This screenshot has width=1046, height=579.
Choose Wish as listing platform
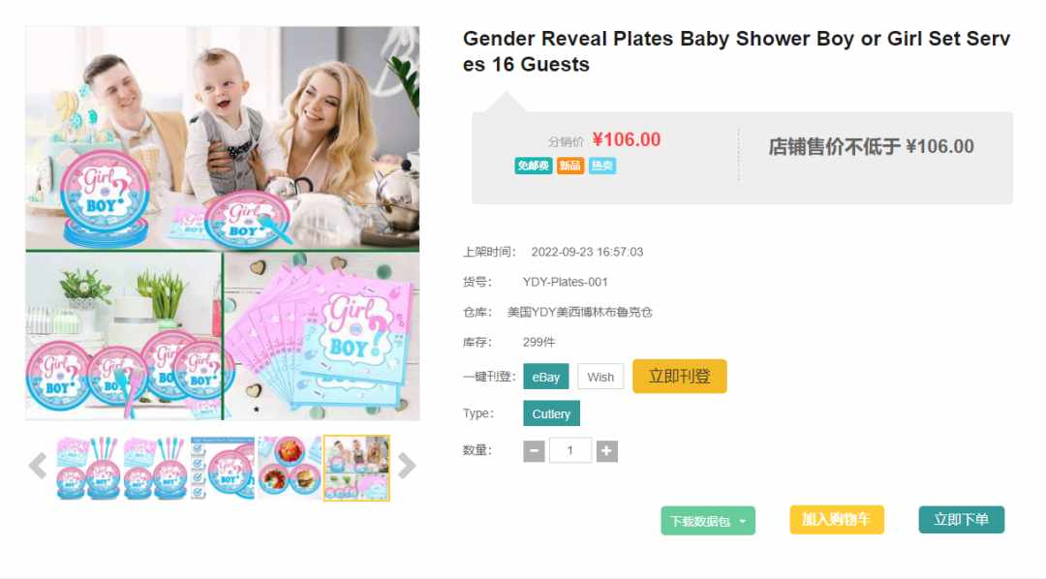pyautogui.click(x=600, y=377)
